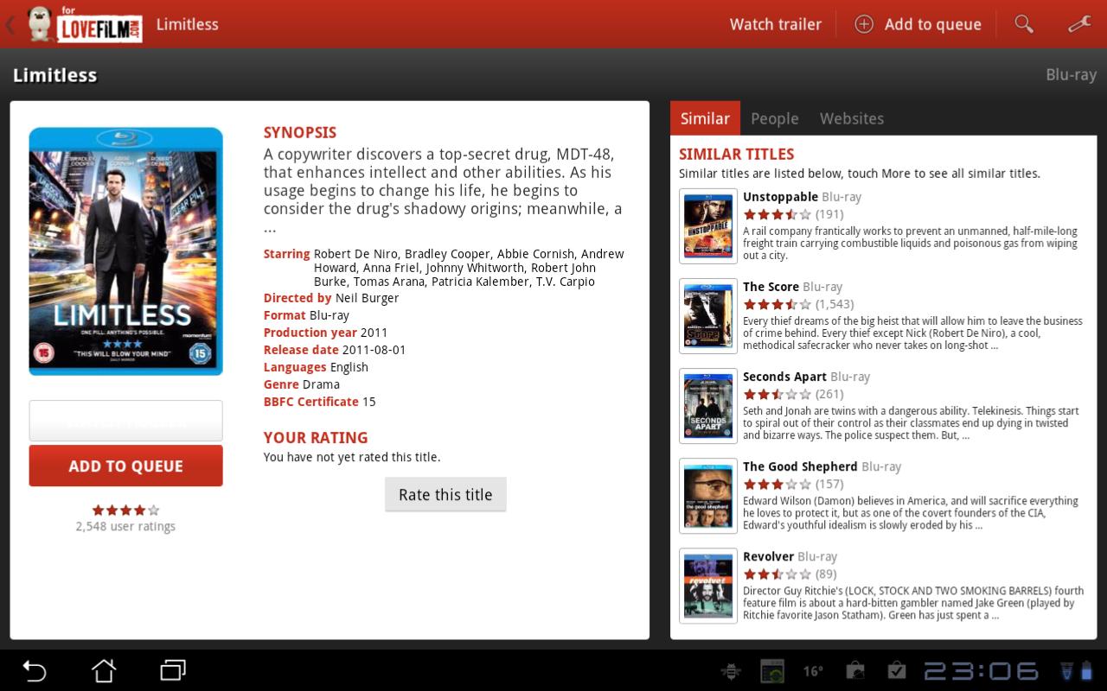The image size is (1107, 691).
Task: Open the Unstoppable cover thumbnail
Action: click(x=707, y=226)
